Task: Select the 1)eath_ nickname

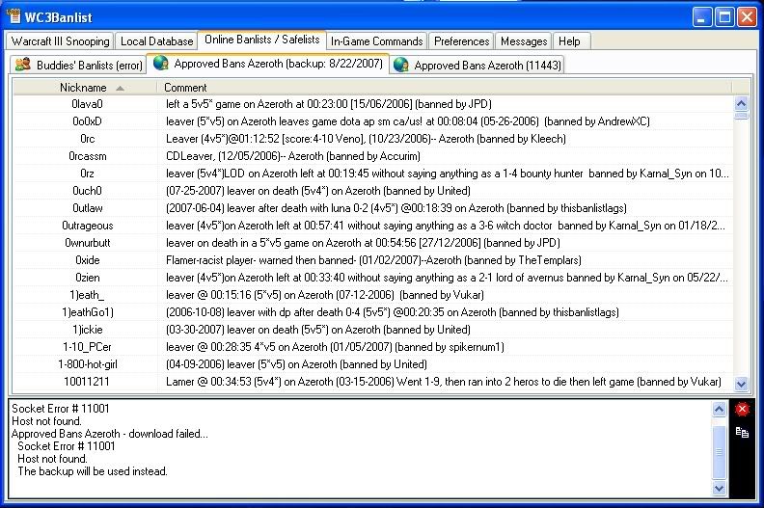Action: coord(87,295)
